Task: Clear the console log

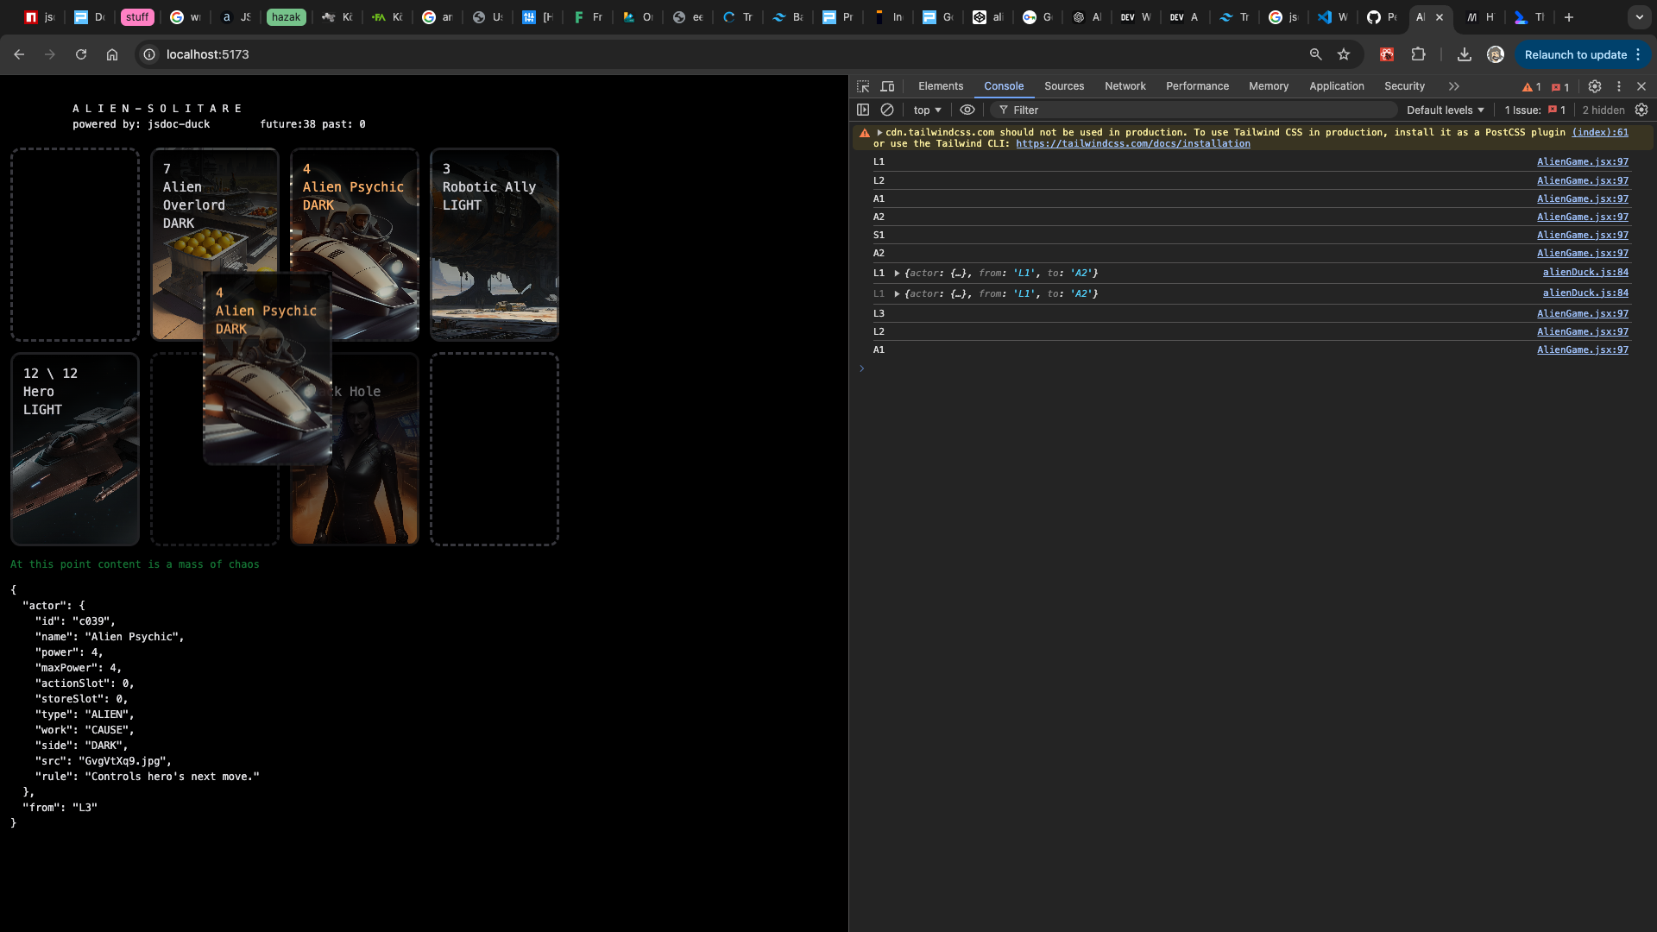Action: [x=887, y=110]
